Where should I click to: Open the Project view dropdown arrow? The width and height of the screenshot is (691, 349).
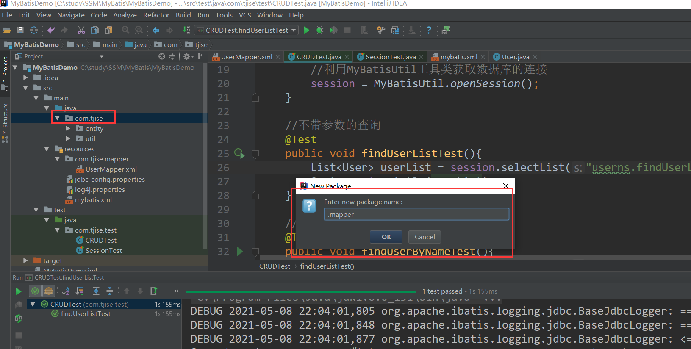point(101,56)
